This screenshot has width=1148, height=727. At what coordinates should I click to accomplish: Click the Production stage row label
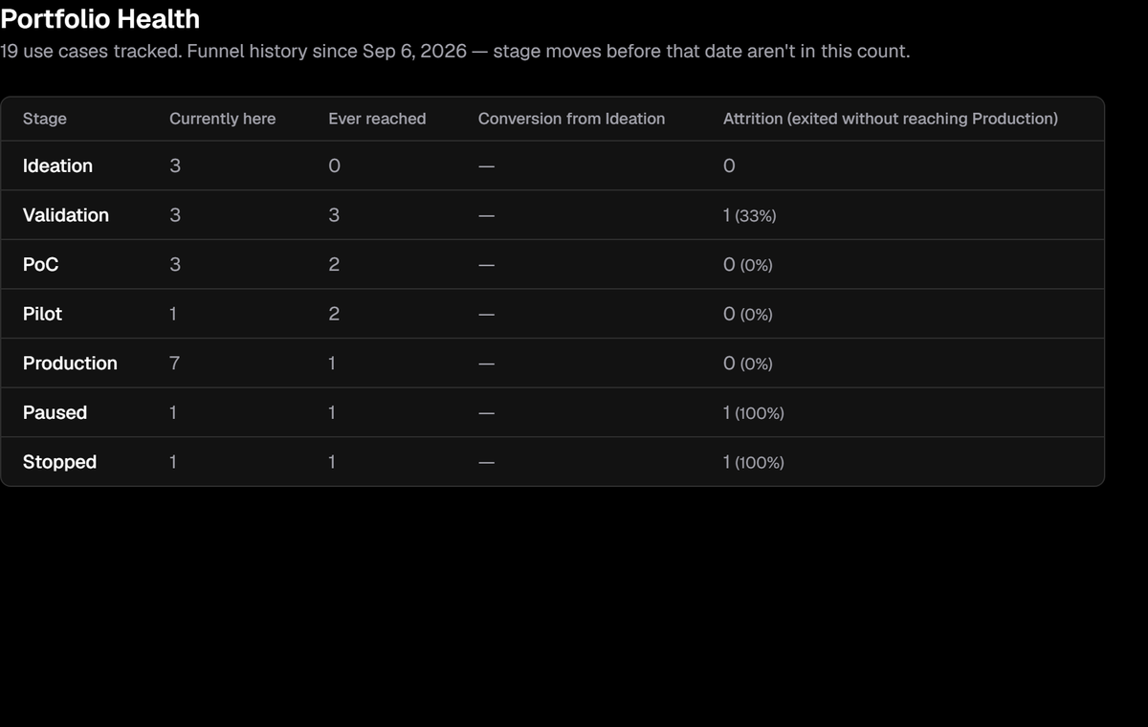coord(70,363)
